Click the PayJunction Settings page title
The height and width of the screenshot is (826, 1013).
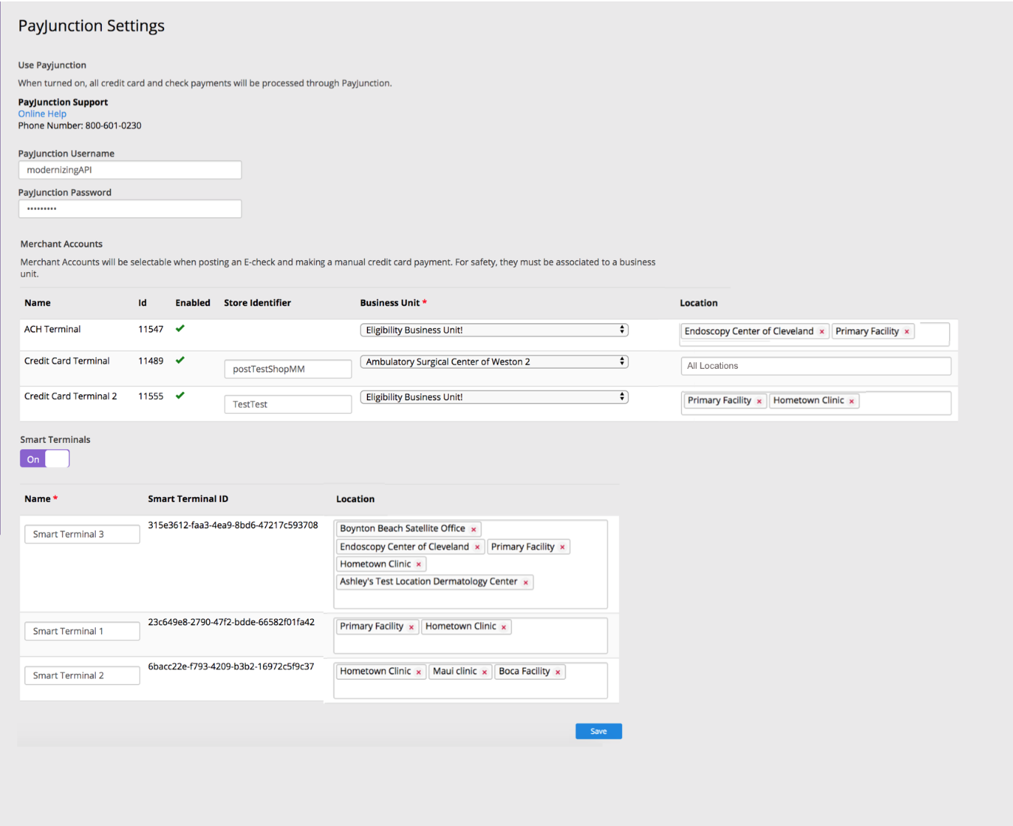(91, 26)
